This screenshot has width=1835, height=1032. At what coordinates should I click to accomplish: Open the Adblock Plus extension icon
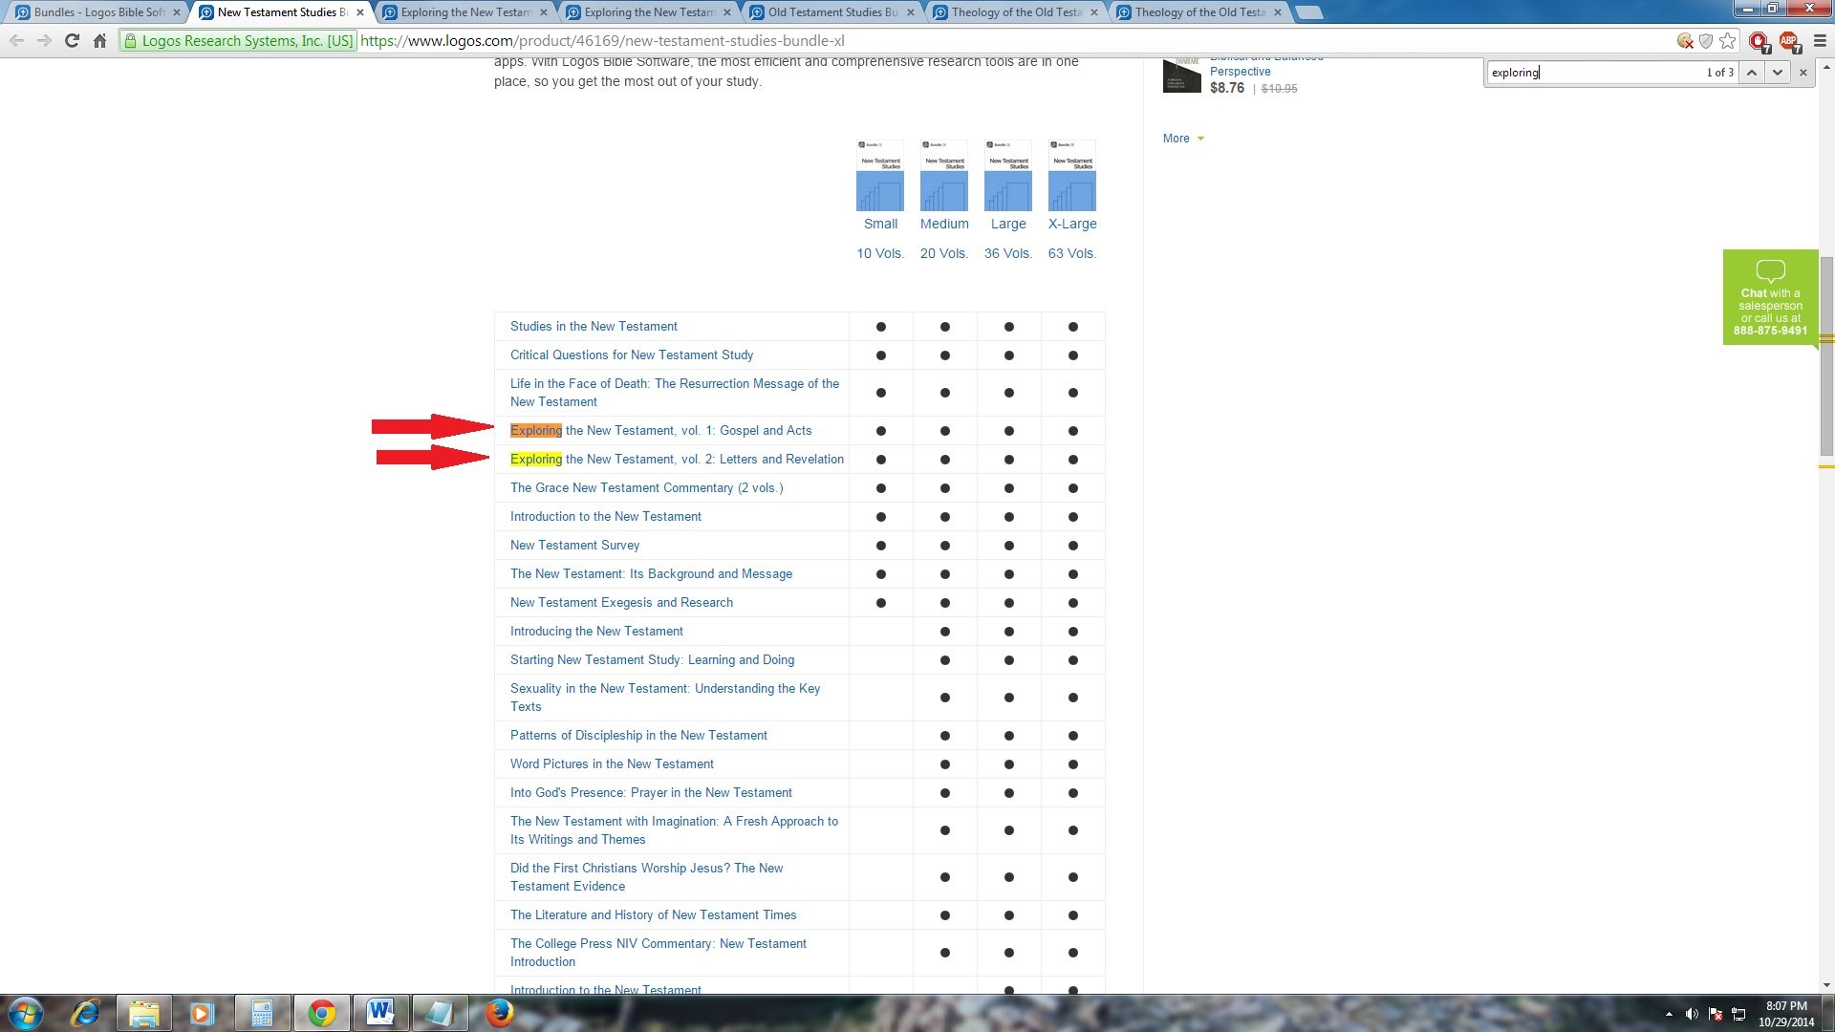click(x=1788, y=41)
